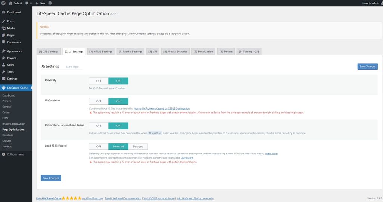383x202 pixels.
Task: Click the WordPress logo icon in admin bar
Action: (3, 3)
